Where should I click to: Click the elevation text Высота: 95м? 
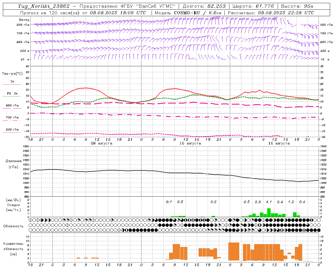pos(297,6)
